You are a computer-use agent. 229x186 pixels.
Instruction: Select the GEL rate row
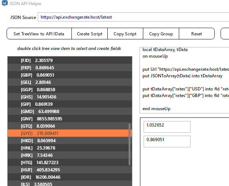68,82
